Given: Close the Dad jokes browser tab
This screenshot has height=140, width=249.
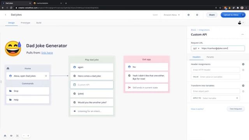Looking at the screenshot, I should pos(30,3).
